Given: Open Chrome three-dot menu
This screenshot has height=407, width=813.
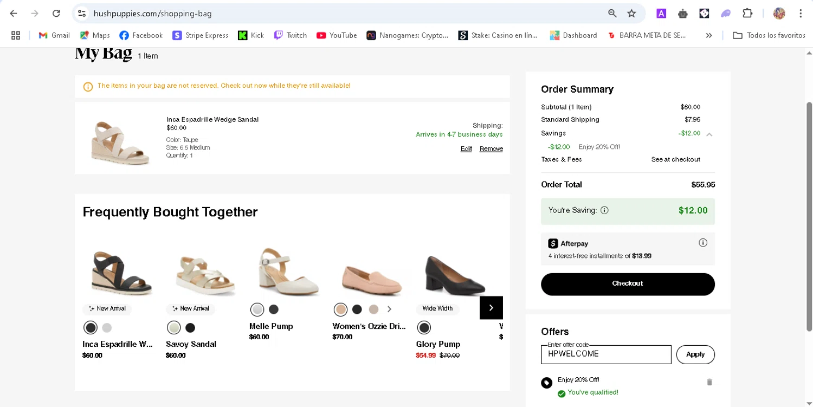Looking at the screenshot, I should click(801, 14).
